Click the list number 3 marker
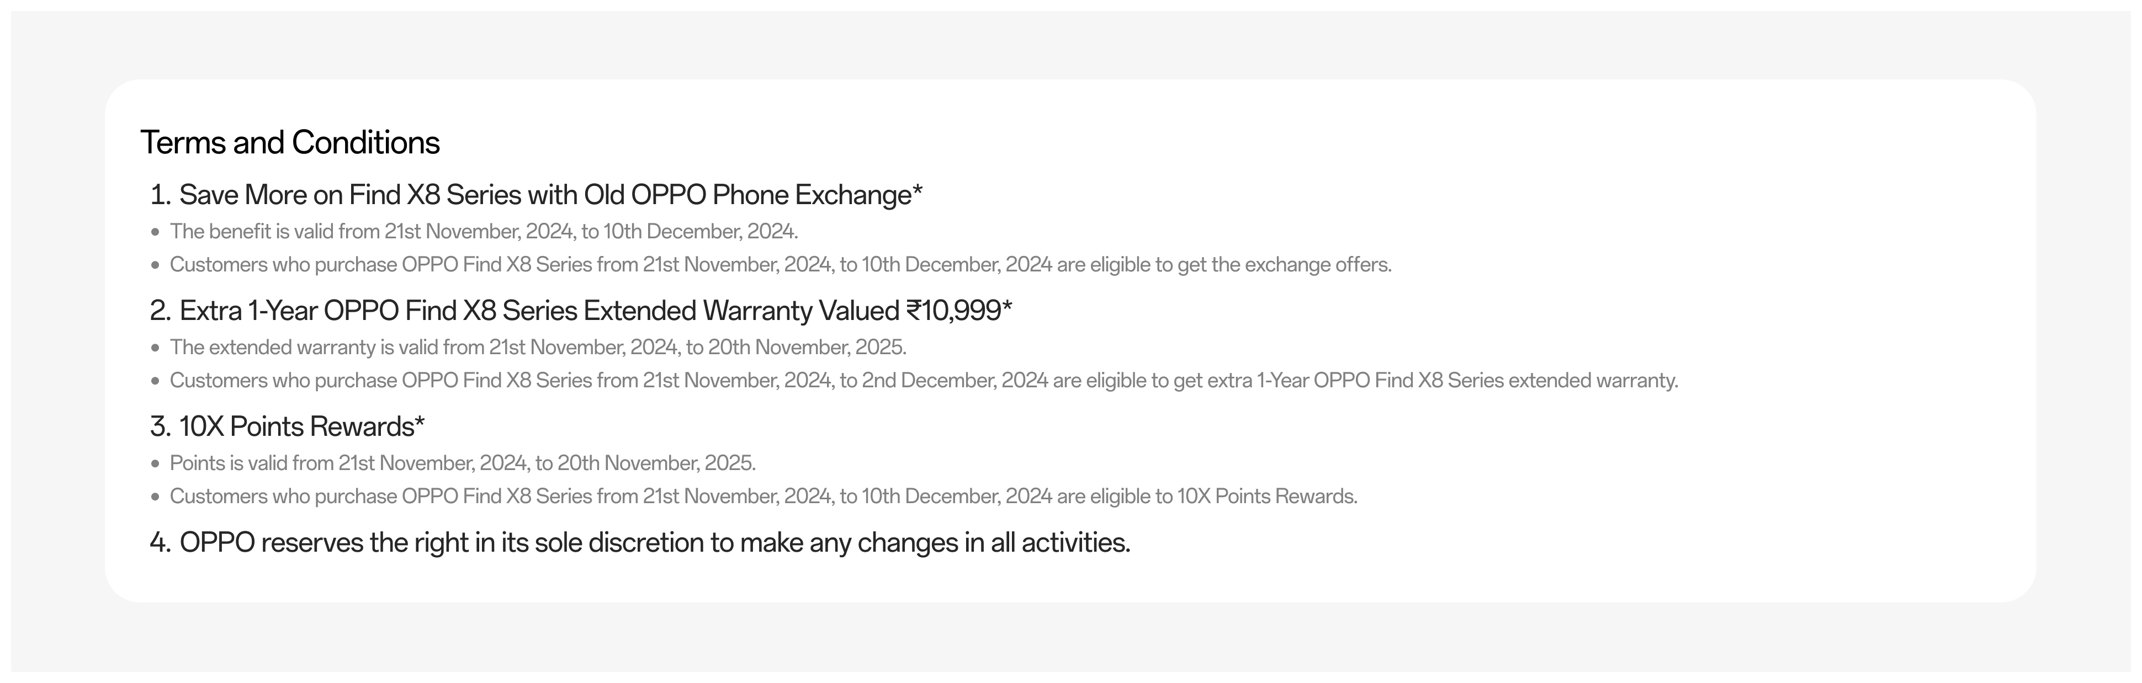2142x683 pixels. [160, 427]
